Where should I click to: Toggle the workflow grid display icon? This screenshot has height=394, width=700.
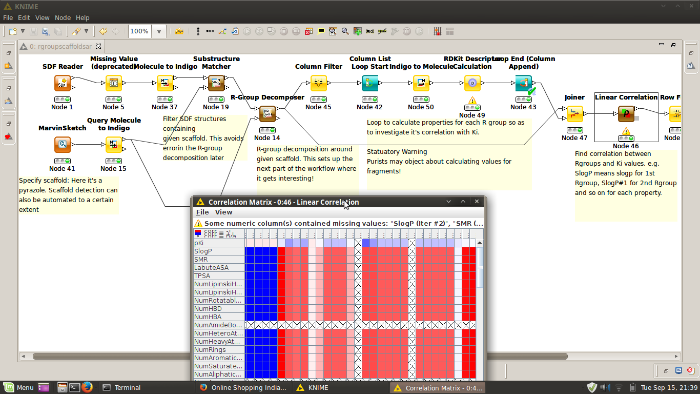click(437, 31)
